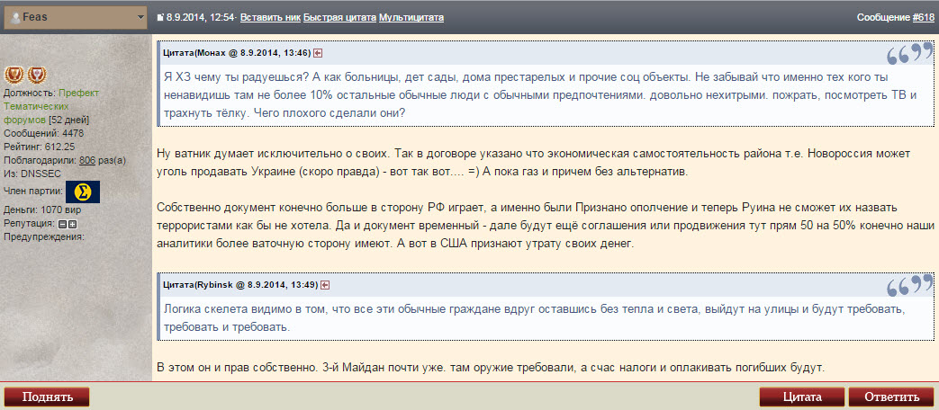
Task: Open the Префект Тематических форумов link
Action: coord(51,106)
